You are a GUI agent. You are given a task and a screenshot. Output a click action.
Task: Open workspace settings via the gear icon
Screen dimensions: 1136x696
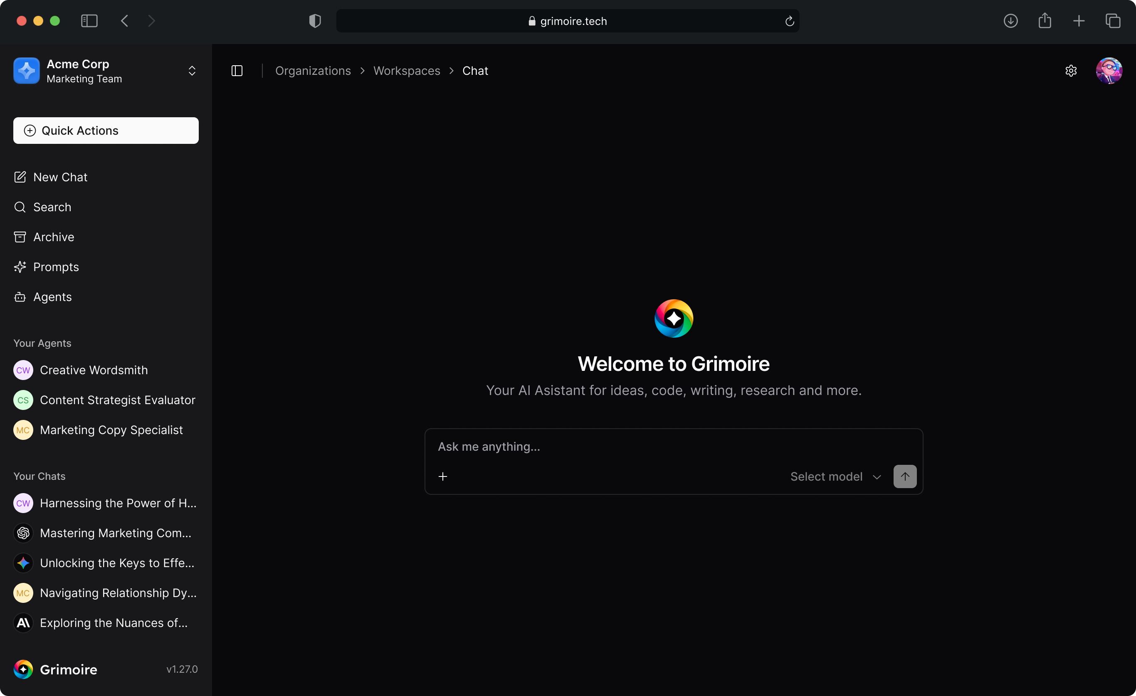[x=1071, y=70]
